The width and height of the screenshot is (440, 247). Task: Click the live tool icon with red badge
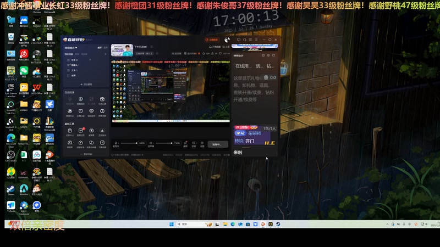[80, 132]
